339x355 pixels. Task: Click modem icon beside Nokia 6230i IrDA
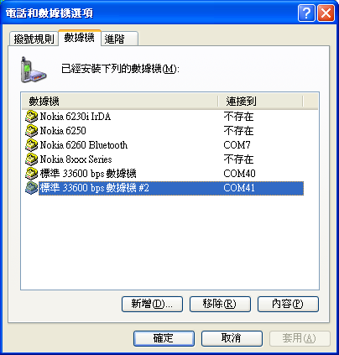(x=31, y=117)
